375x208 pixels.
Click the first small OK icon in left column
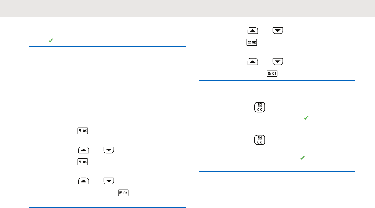pos(83,131)
